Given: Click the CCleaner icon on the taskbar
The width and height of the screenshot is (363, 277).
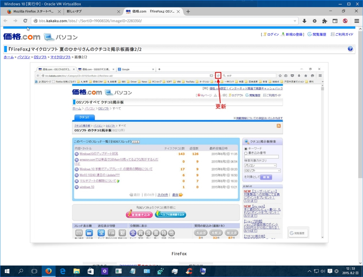Looking at the screenshot, I should [189, 271].
